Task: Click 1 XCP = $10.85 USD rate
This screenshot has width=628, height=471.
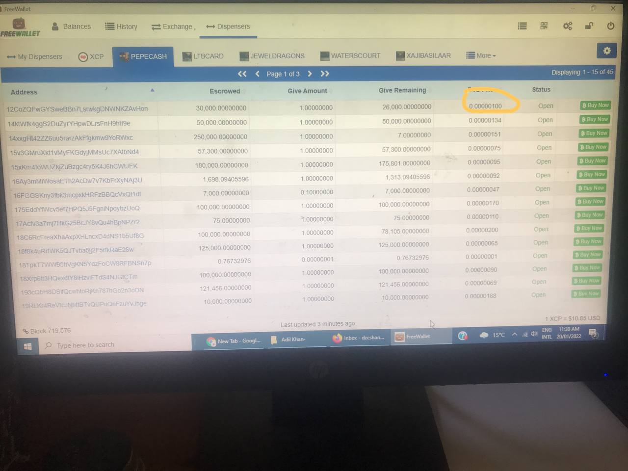Action: click(573, 318)
